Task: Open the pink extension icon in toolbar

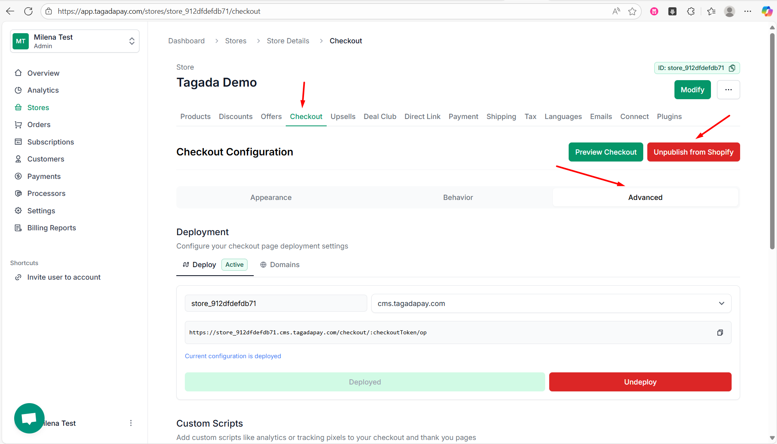Action: 654,11
